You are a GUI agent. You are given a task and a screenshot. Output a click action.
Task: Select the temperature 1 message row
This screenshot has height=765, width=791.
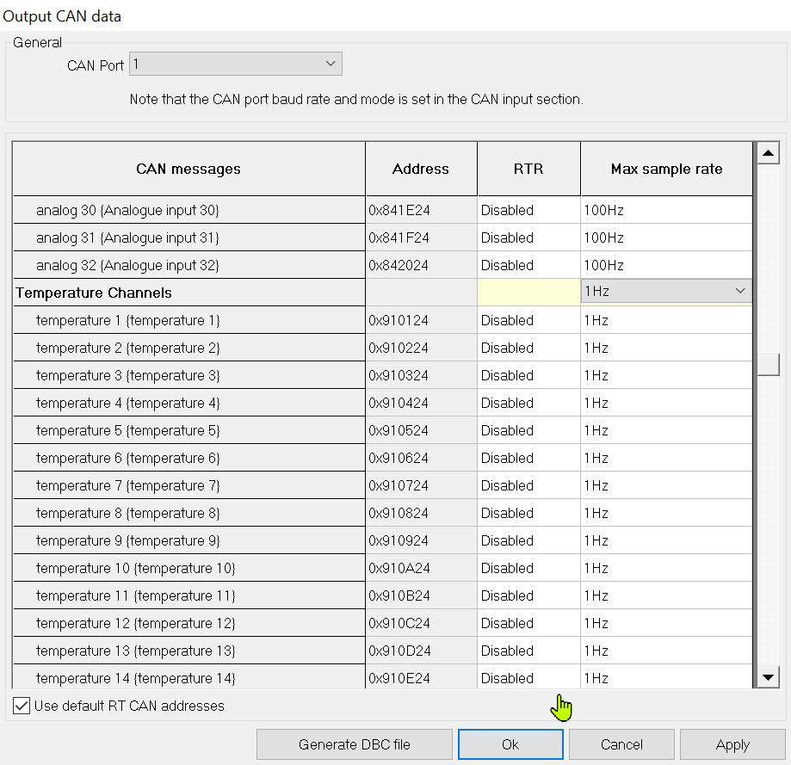click(127, 320)
